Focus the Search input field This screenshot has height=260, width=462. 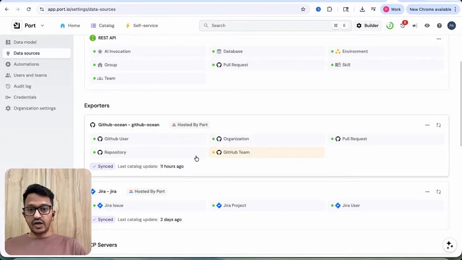275,26
